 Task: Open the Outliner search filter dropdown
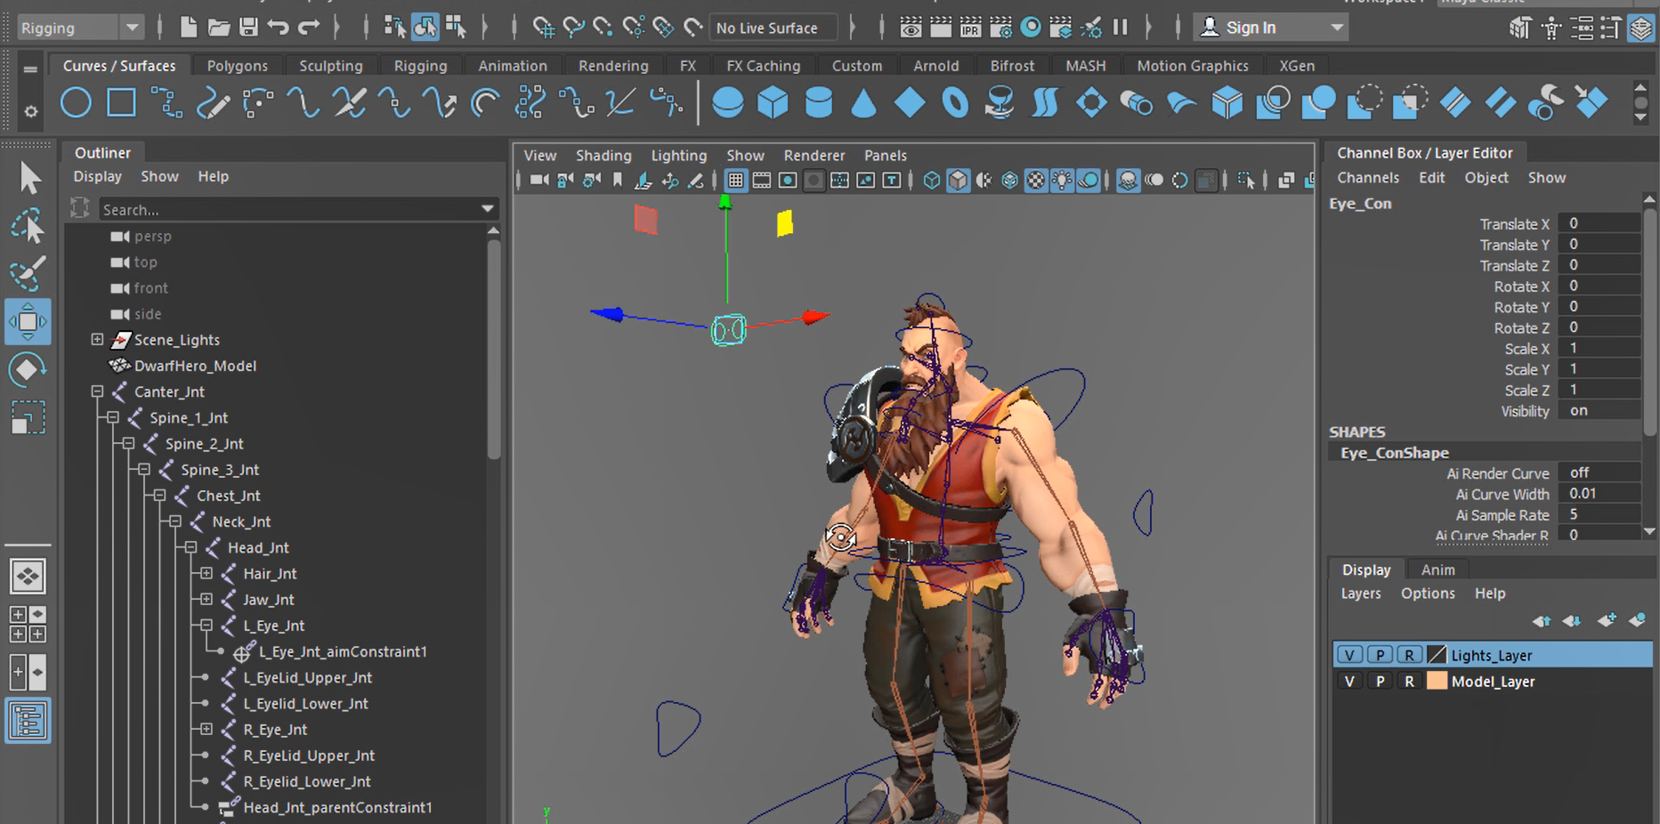[487, 209]
